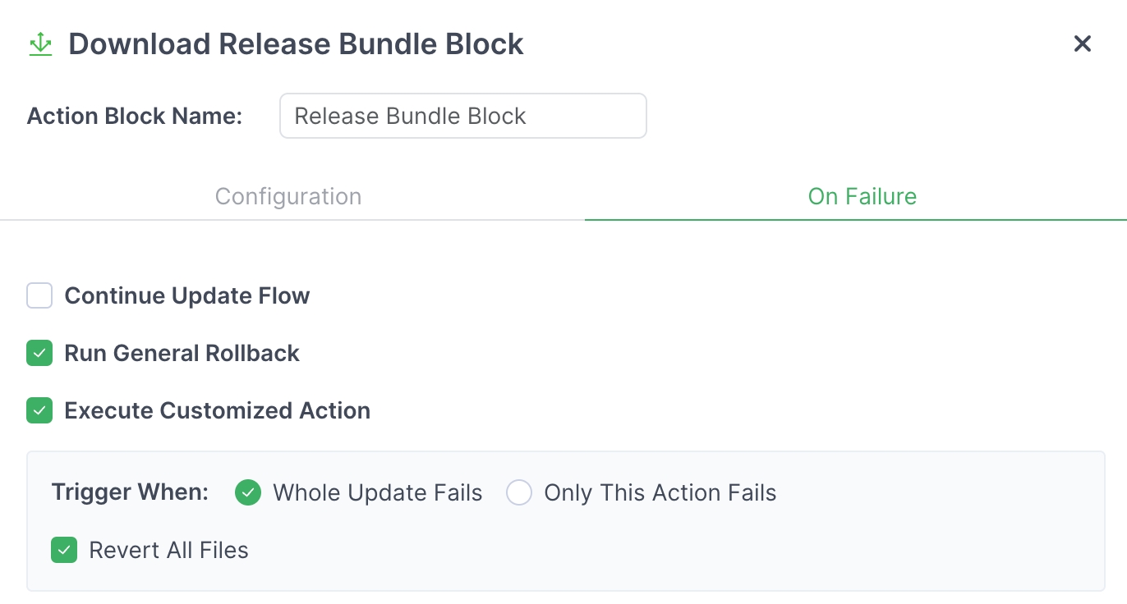
Task: Click the "Run General Rollback" label text
Action: 182,353
